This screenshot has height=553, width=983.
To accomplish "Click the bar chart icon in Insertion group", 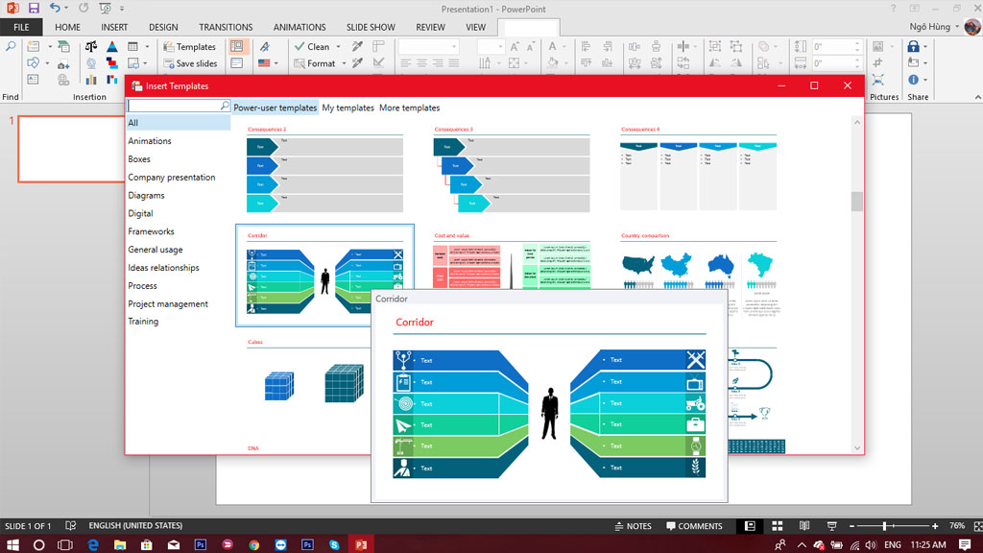I will [x=91, y=80].
